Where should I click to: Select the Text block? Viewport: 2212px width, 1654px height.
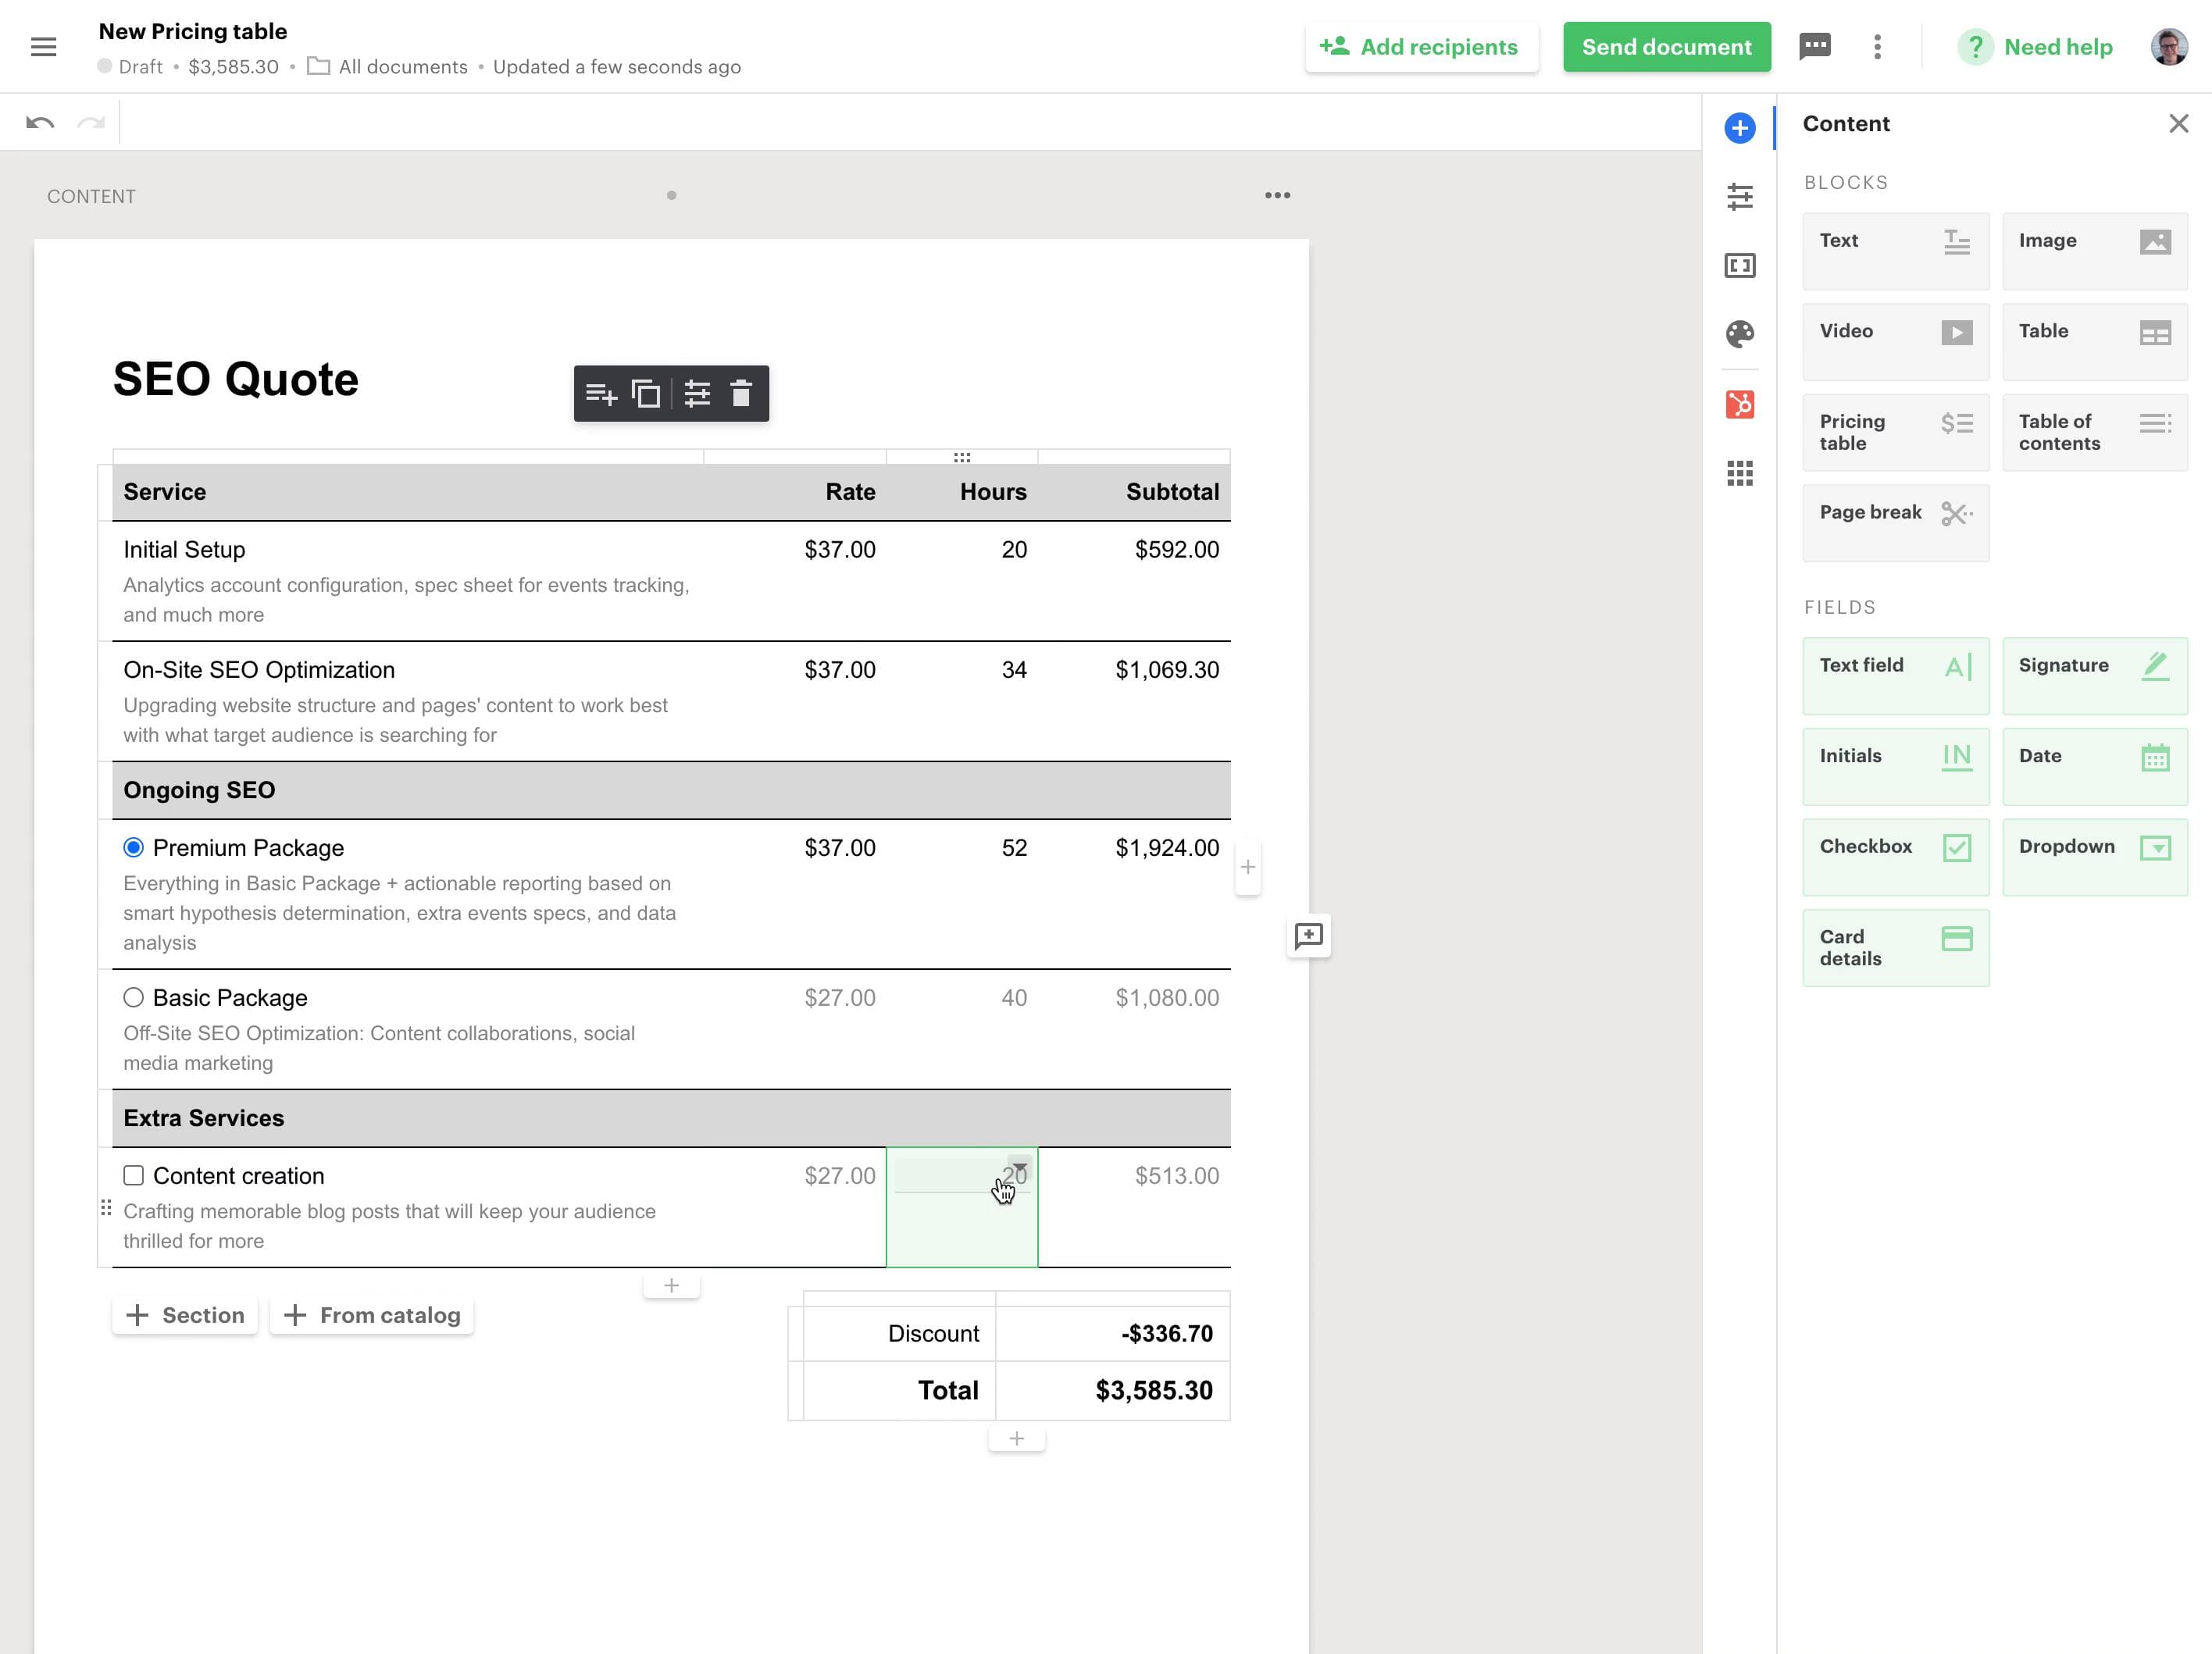1895,251
